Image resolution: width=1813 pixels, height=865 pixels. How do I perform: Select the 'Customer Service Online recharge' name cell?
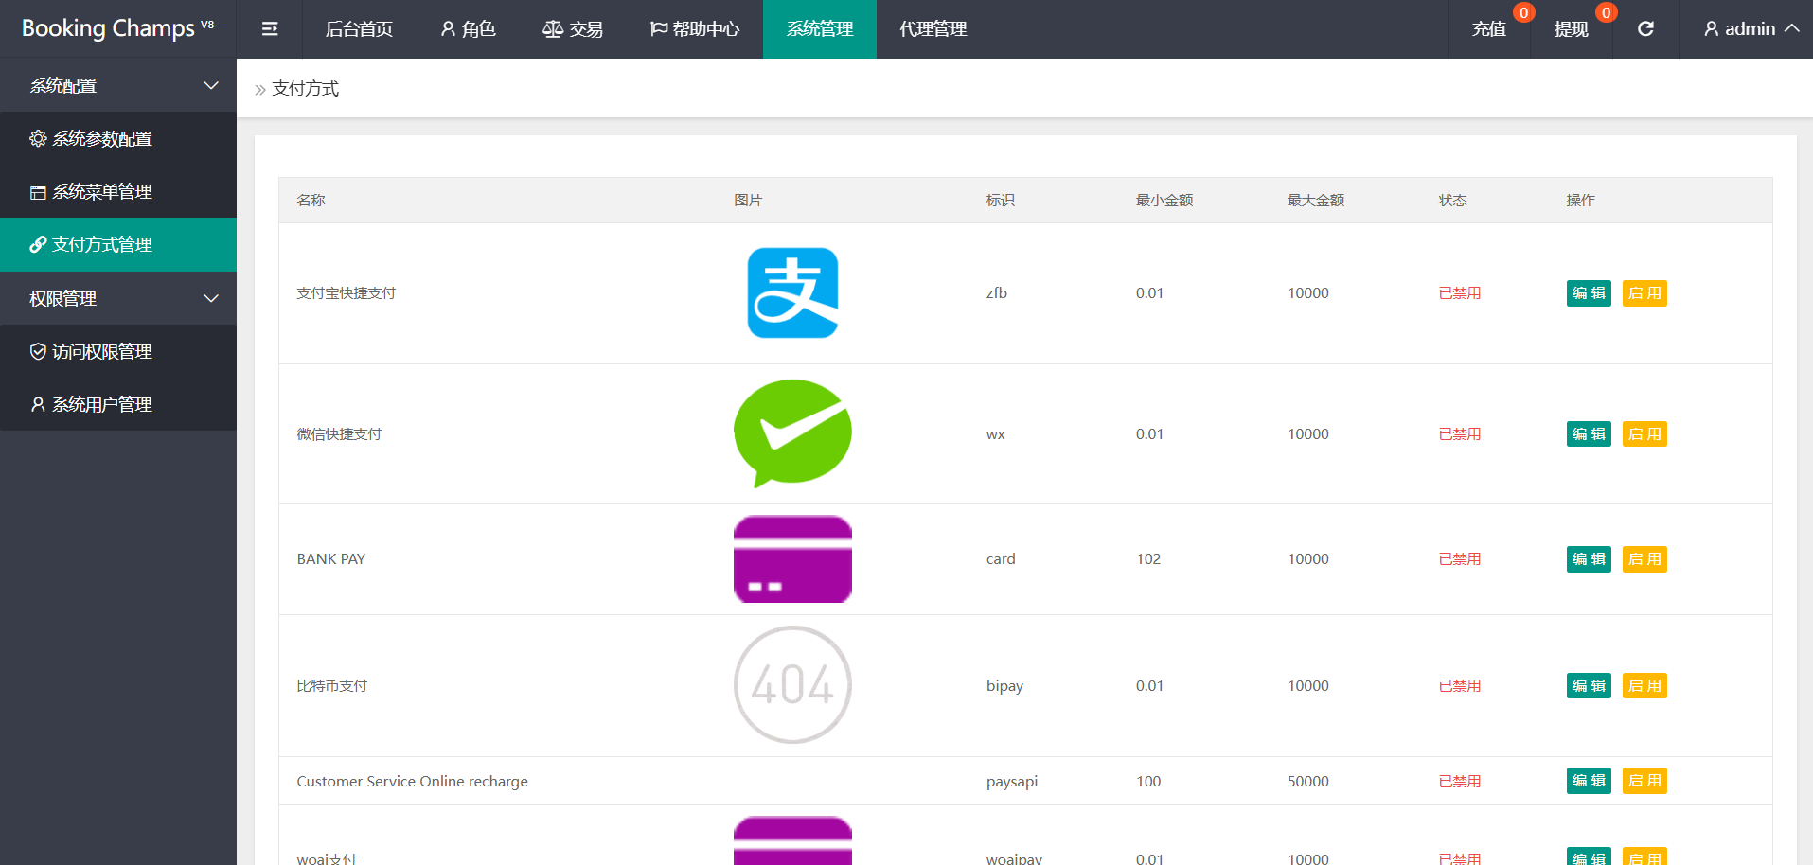pyautogui.click(x=412, y=782)
